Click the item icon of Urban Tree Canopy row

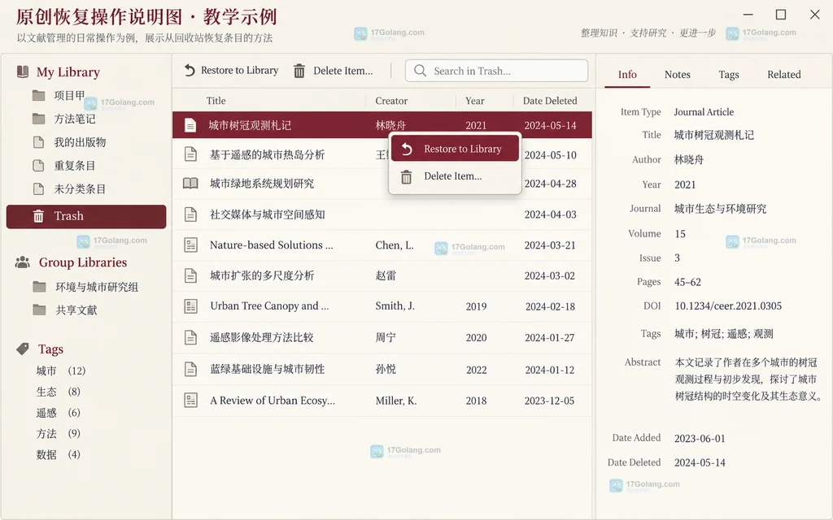pos(190,306)
